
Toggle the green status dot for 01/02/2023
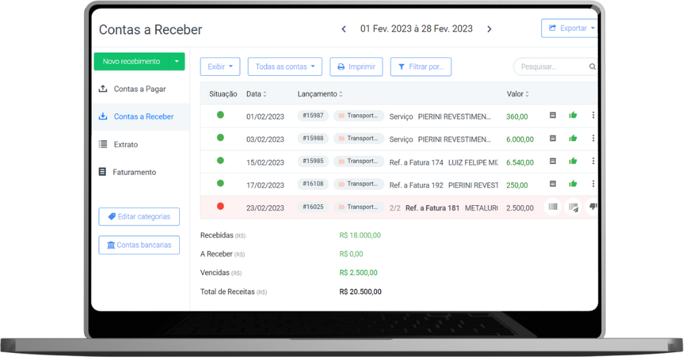(x=220, y=115)
